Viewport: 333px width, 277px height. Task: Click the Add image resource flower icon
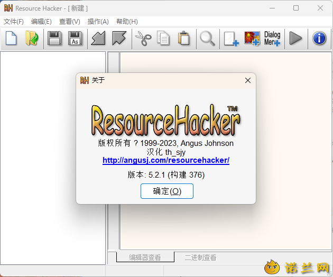[x=252, y=39]
